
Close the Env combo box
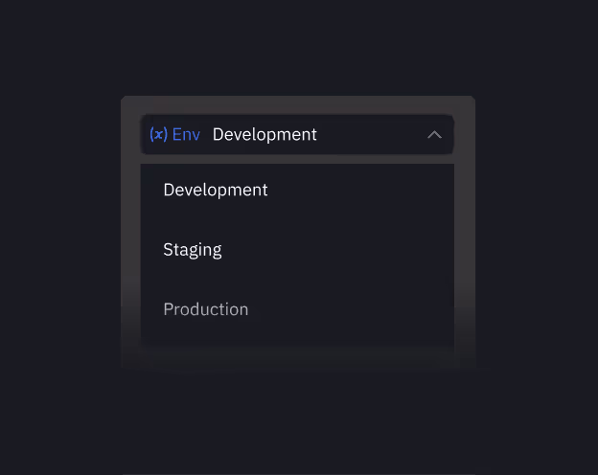(x=434, y=135)
